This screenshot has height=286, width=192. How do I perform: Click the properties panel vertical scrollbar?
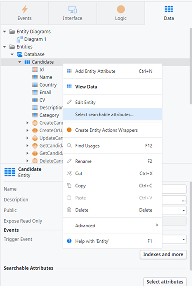tap(191, 226)
